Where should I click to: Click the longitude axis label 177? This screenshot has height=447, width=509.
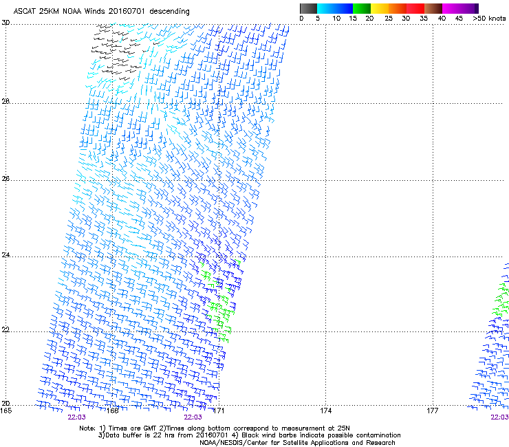(x=433, y=411)
